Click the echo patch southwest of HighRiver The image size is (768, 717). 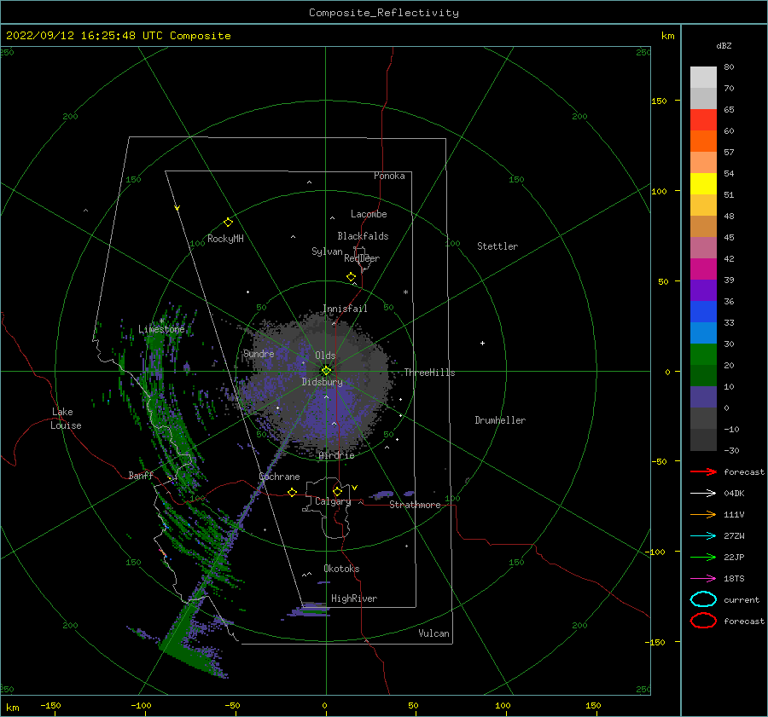(x=309, y=610)
